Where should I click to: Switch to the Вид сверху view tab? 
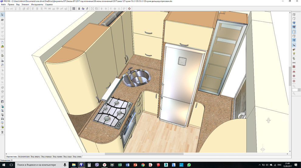[36, 156]
